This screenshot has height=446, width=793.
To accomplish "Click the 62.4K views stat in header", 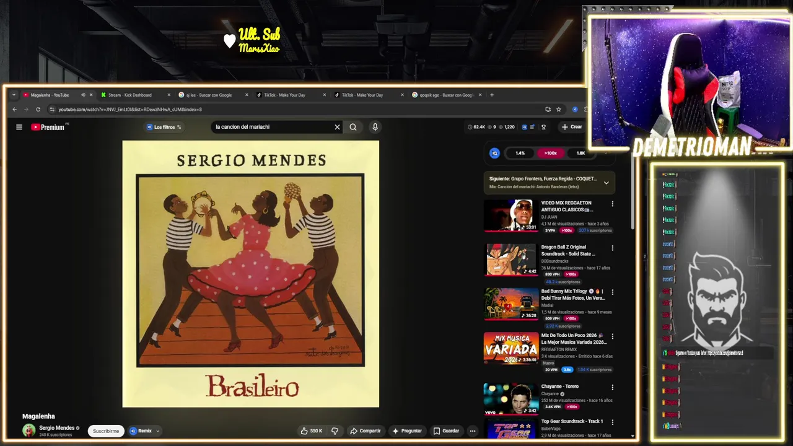I will tap(476, 127).
